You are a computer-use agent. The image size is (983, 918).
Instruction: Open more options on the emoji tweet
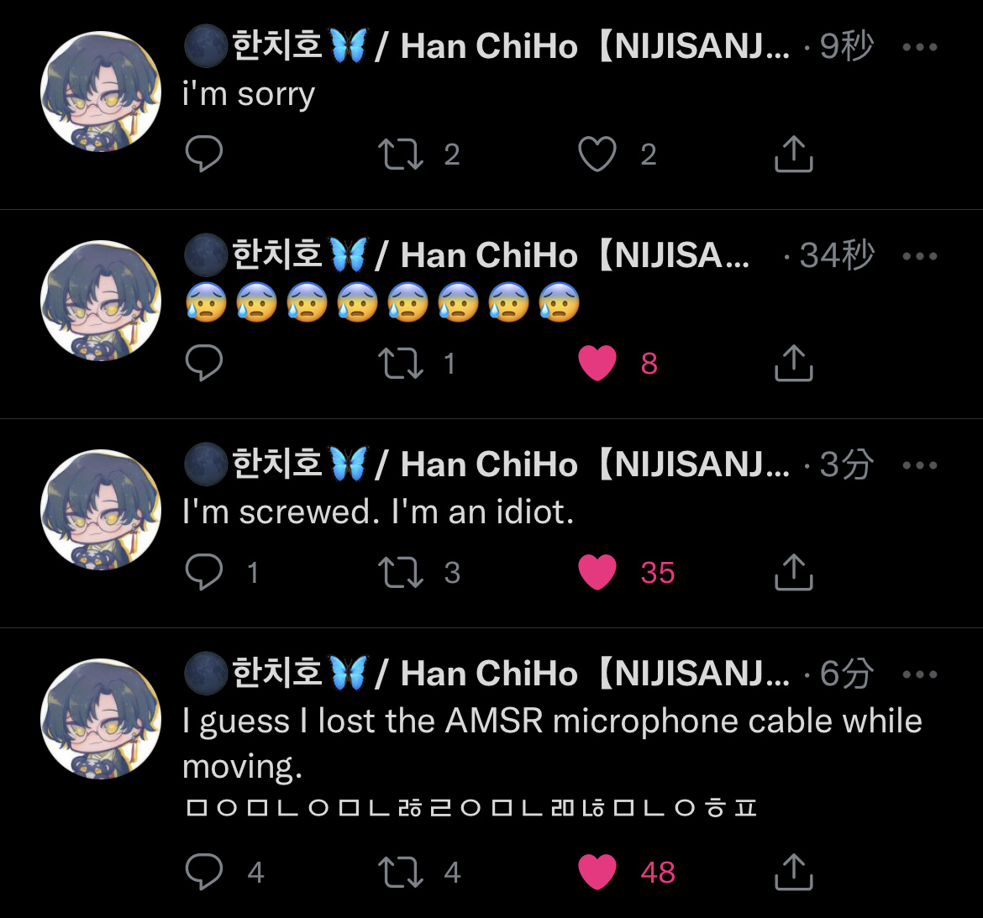[920, 256]
